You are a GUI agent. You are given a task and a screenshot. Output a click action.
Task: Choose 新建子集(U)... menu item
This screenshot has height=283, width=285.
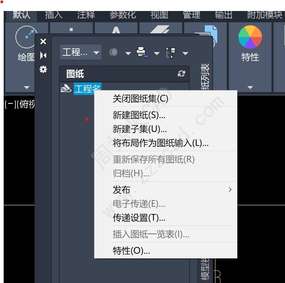click(x=166, y=129)
